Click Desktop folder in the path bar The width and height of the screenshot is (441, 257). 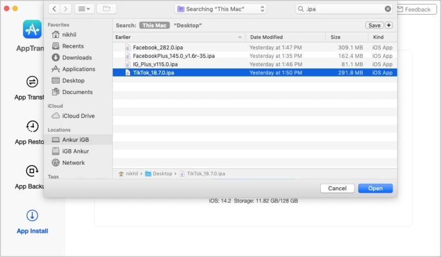(x=159, y=173)
